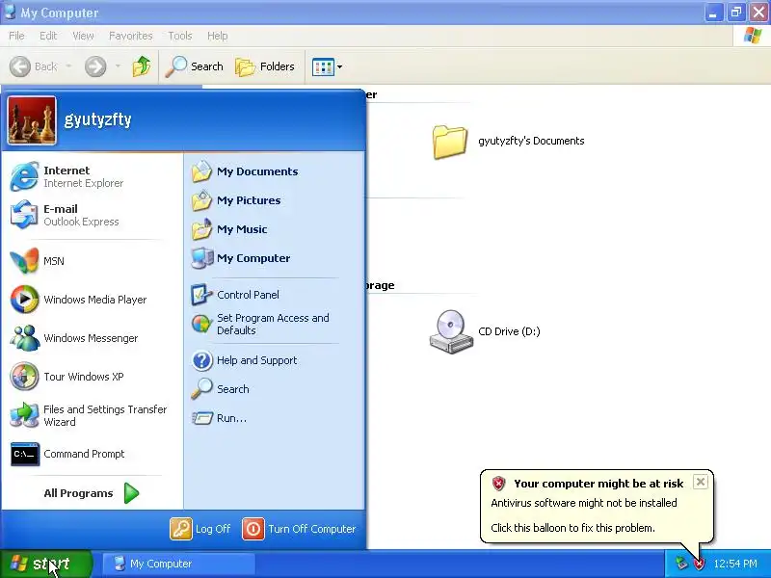
Task: Open Internet Explorer from Start menu
Action: (x=92, y=176)
